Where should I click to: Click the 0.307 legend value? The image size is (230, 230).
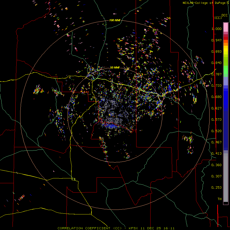[x=216, y=176]
